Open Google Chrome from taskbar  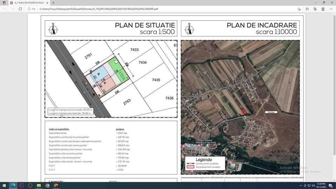pyautogui.click(x=48, y=185)
